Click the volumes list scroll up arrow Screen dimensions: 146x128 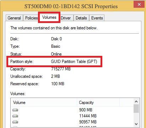[136, 101]
